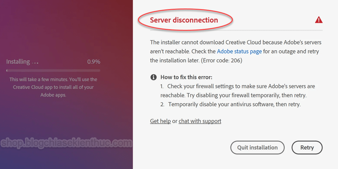Click the Installing status label

[18, 62]
